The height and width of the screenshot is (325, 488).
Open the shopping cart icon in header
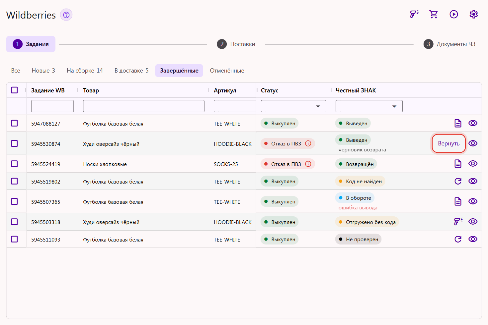(434, 14)
